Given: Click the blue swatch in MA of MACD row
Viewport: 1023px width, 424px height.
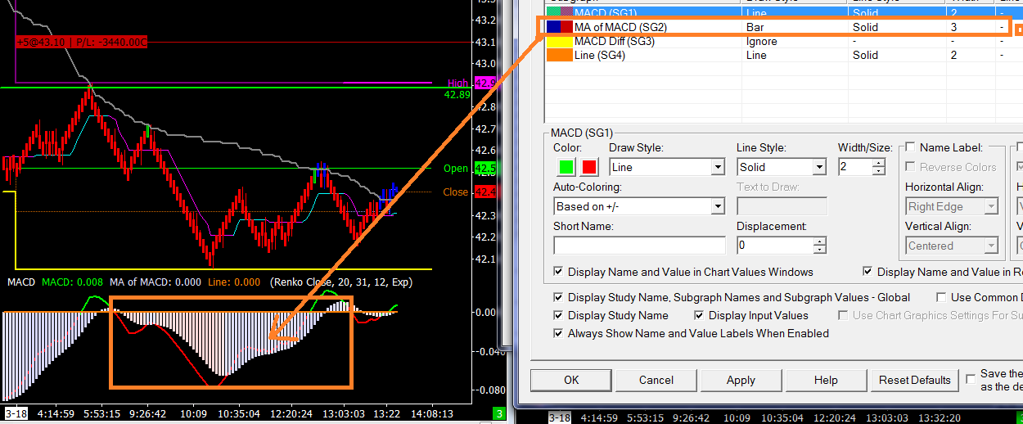Looking at the screenshot, I should click(553, 27).
